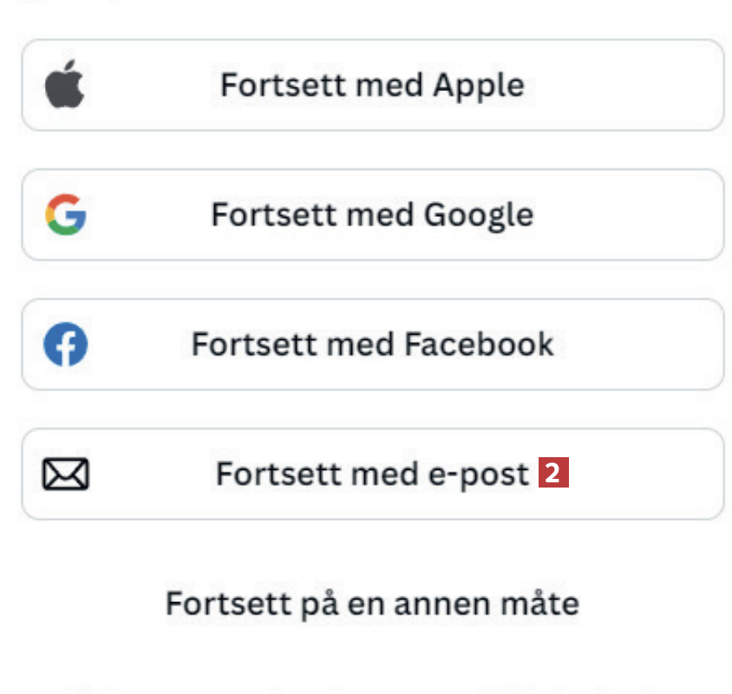The width and height of the screenshot is (732, 694).
Task: Tap the black apple-shaped icon
Action: 65,86
